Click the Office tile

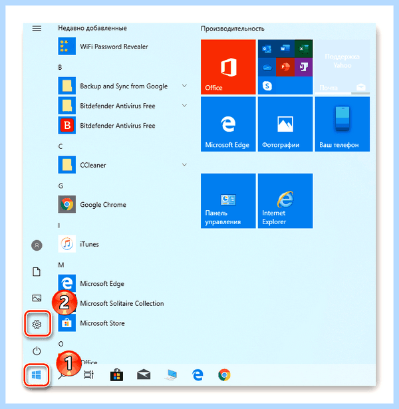[x=228, y=67]
